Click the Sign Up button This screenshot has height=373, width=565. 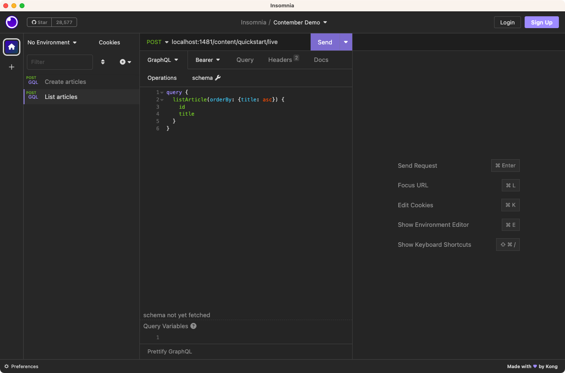pos(541,22)
